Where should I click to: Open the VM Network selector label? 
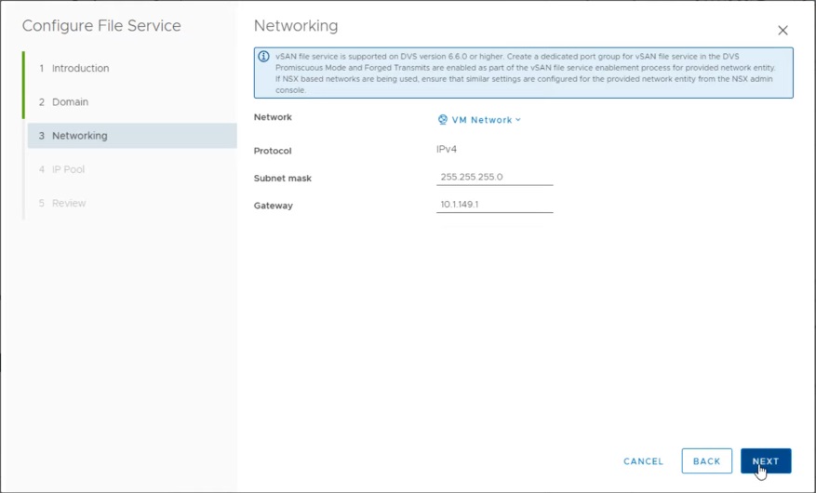482,120
